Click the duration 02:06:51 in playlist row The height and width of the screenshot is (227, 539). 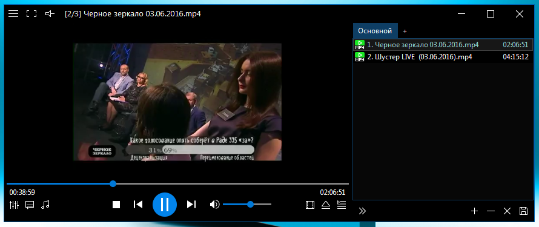pyautogui.click(x=515, y=45)
